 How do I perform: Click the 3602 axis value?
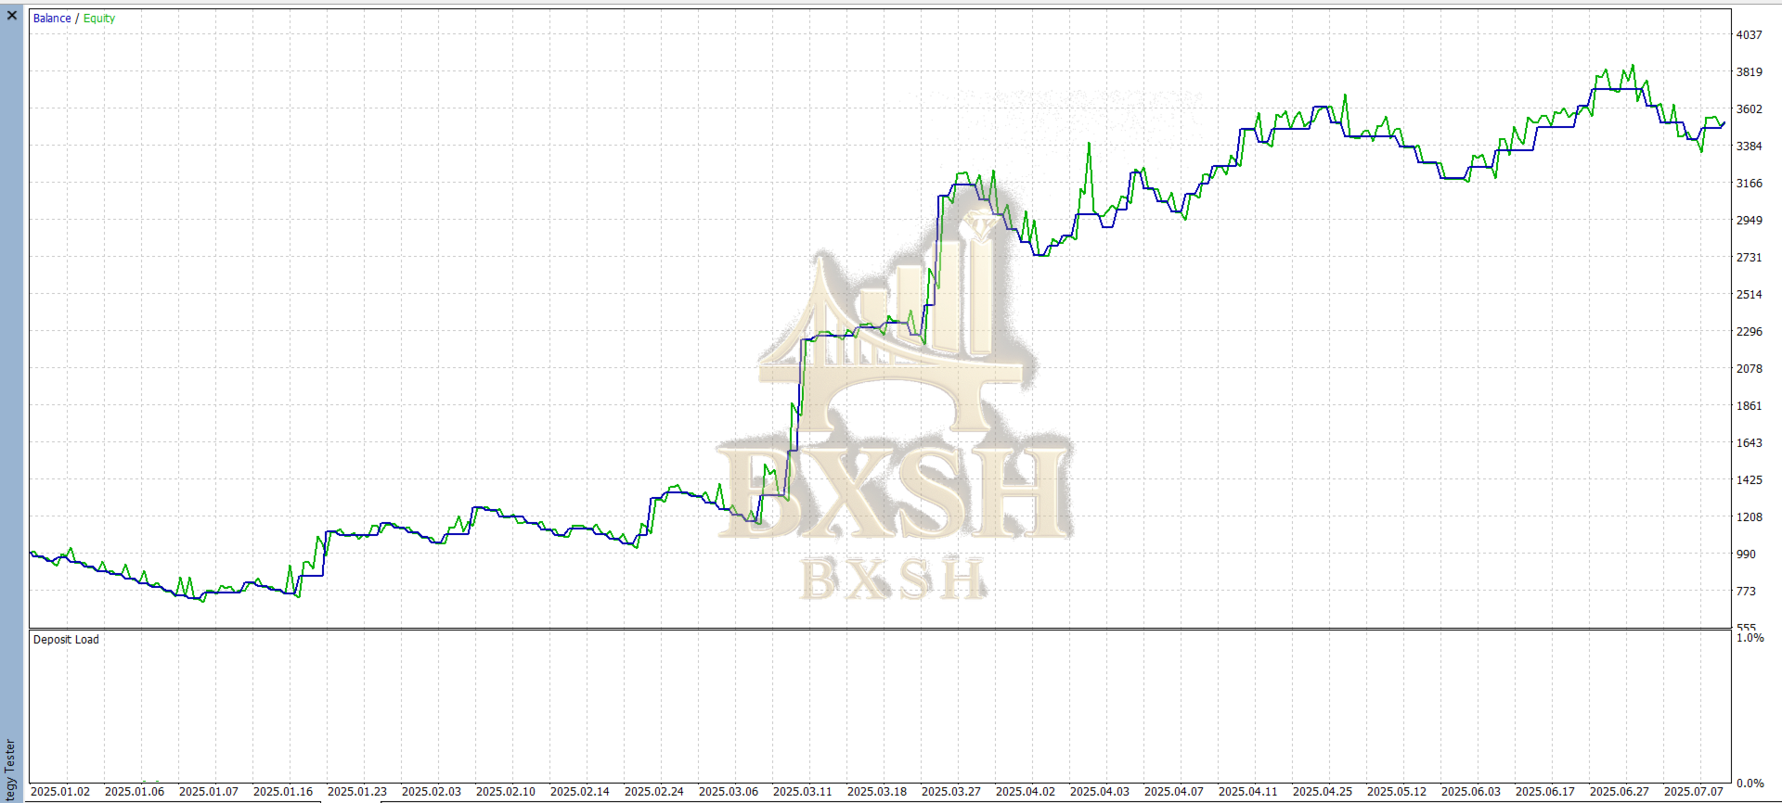click(x=1750, y=109)
